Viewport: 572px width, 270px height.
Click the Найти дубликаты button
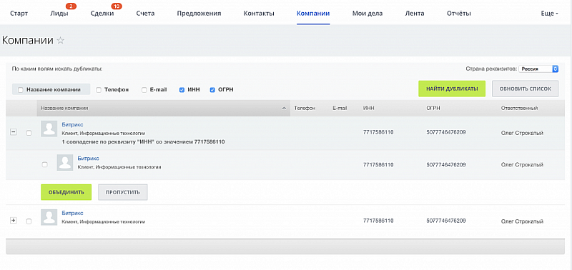[x=452, y=89]
